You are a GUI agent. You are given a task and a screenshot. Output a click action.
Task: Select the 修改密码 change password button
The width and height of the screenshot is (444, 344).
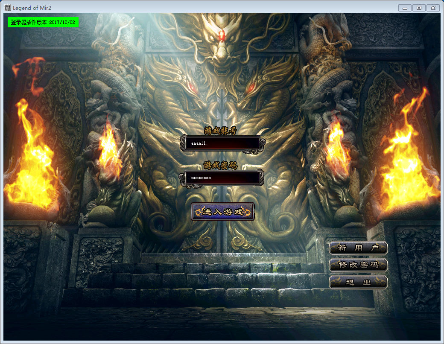pyautogui.click(x=359, y=265)
